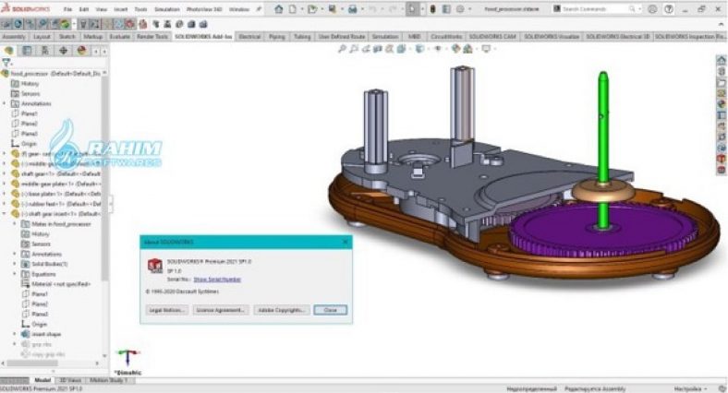728x393 pixels.
Task: Click the feature tree filter funnel icon
Action: (7, 63)
